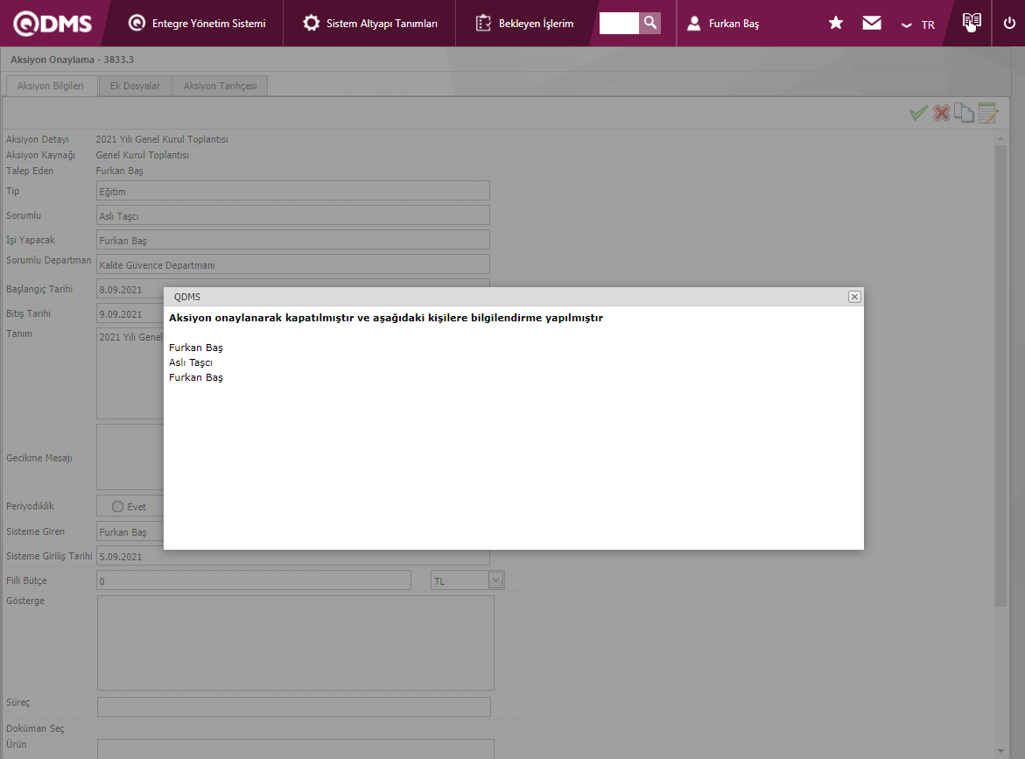Image resolution: width=1025 pixels, height=759 pixels.
Task: Expand the TR language dropdown
Action: click(918, 25)
